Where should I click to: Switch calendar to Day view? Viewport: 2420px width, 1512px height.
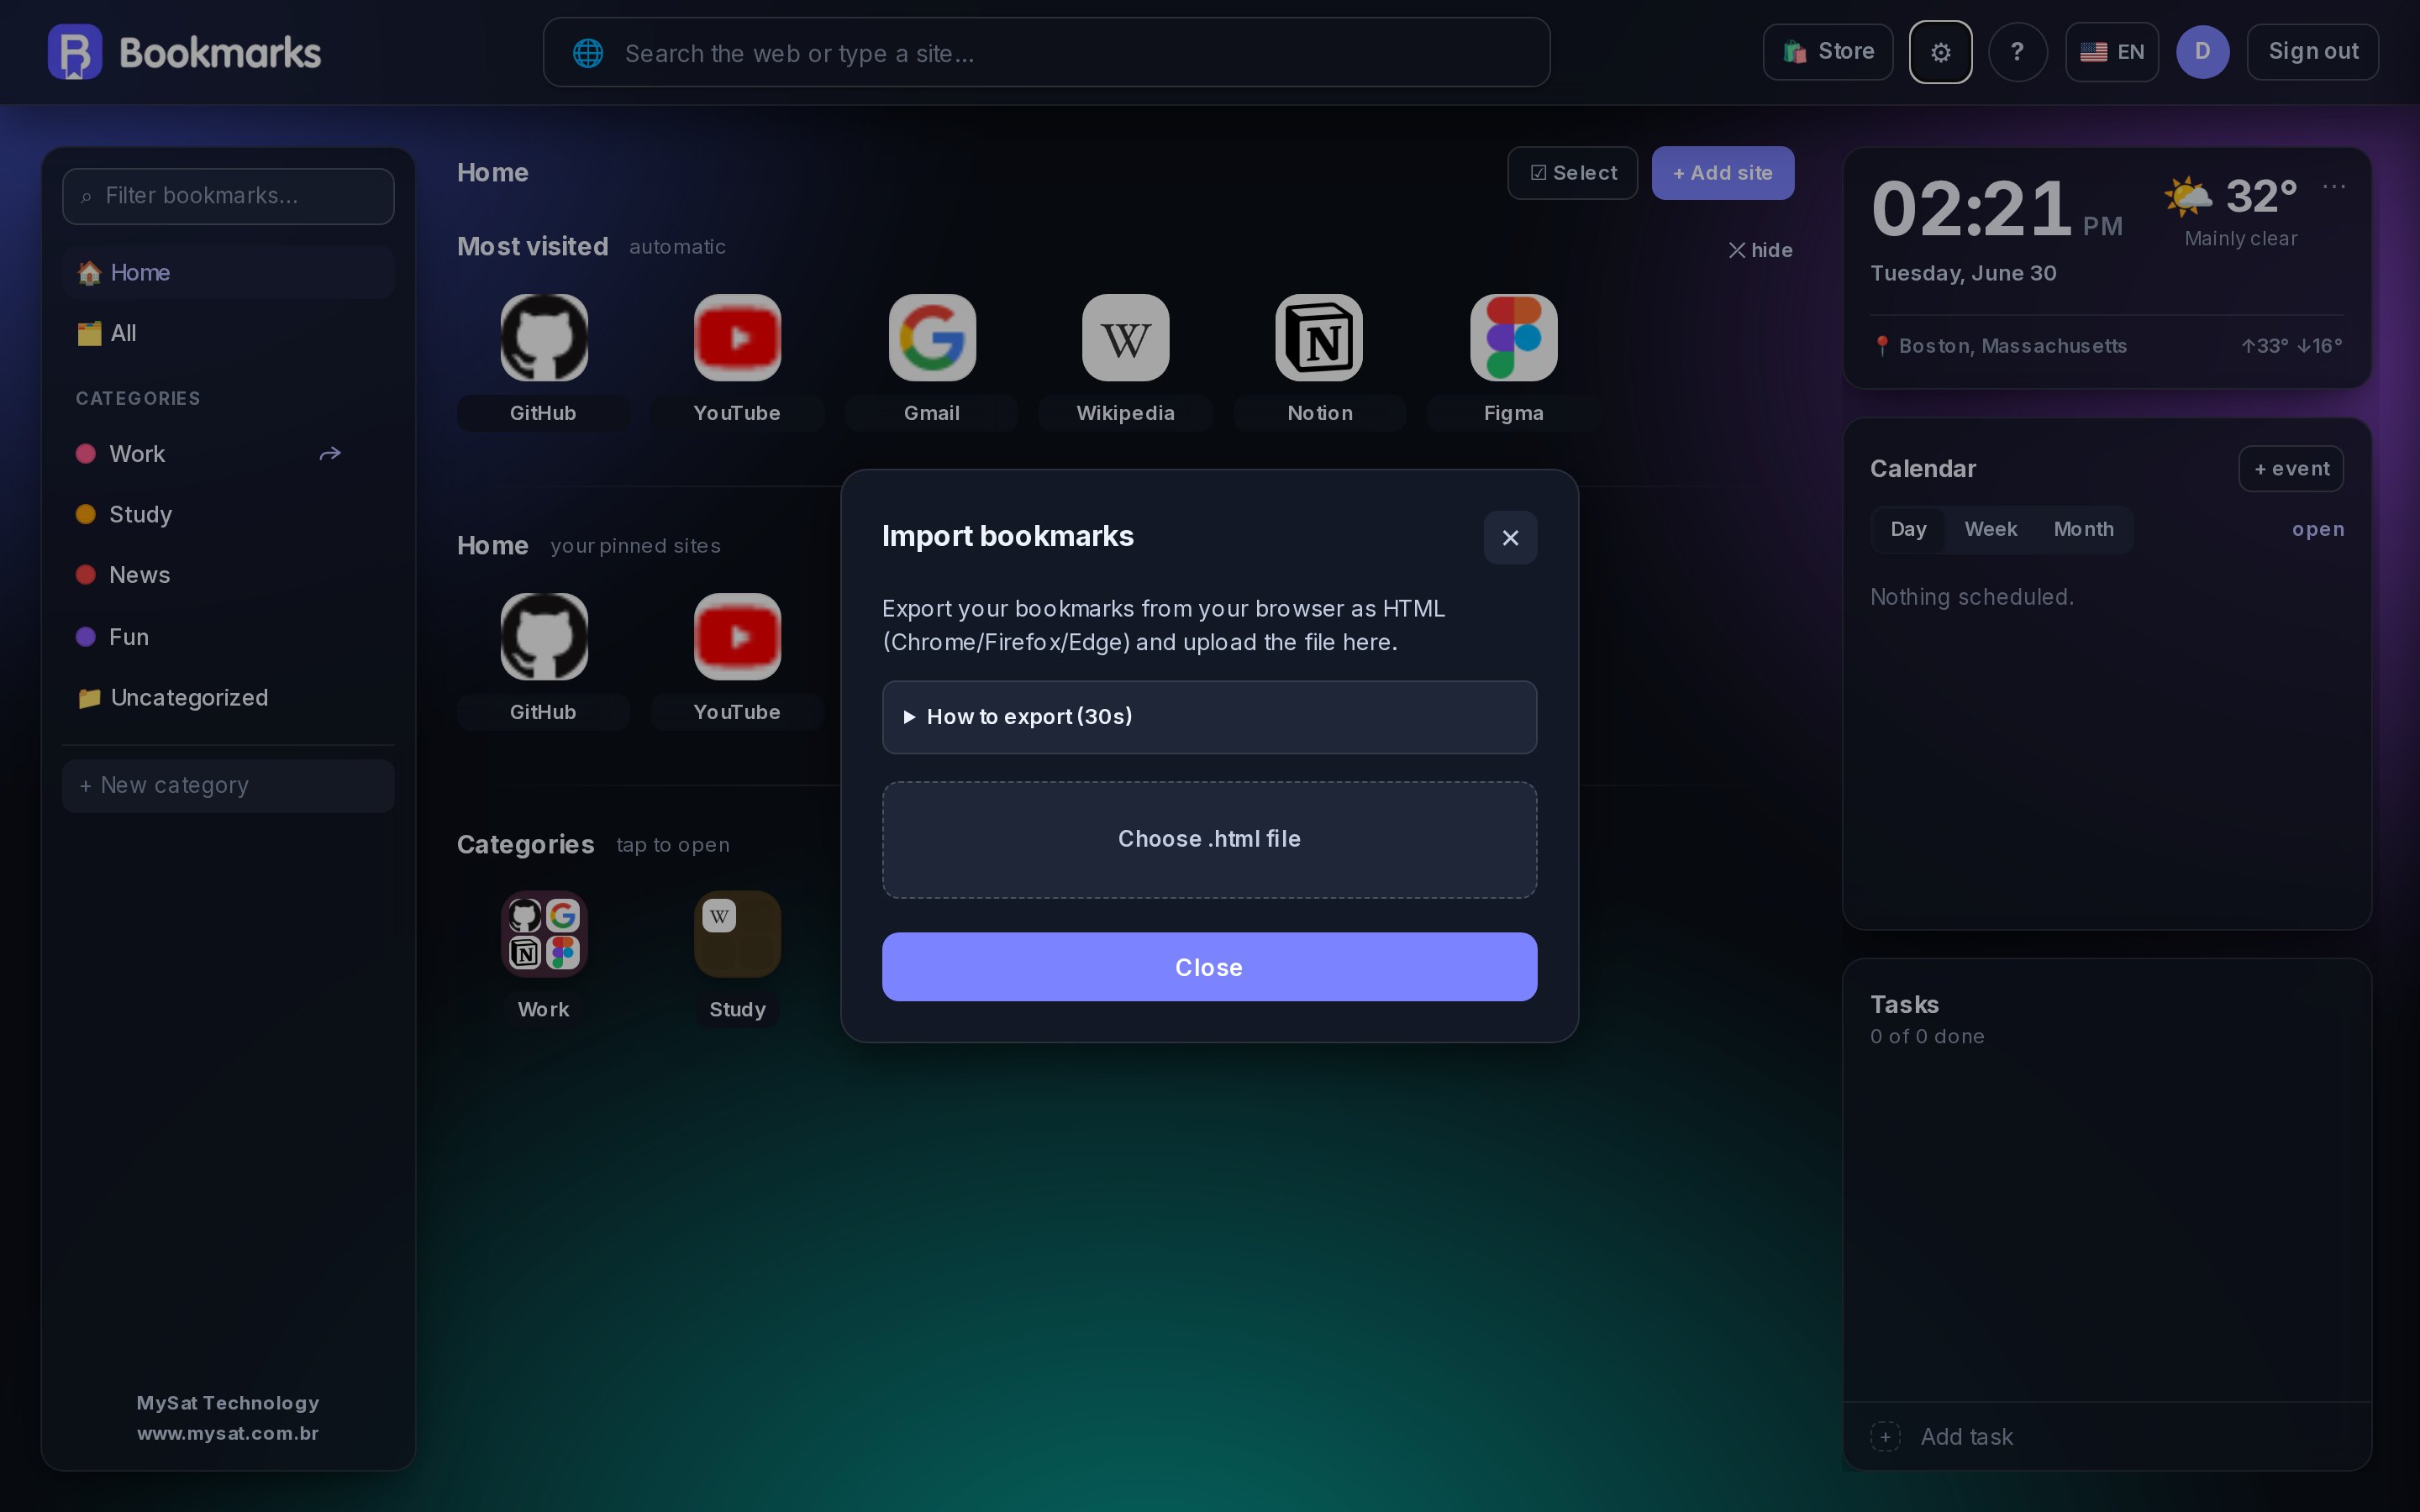coord(1908,529)
